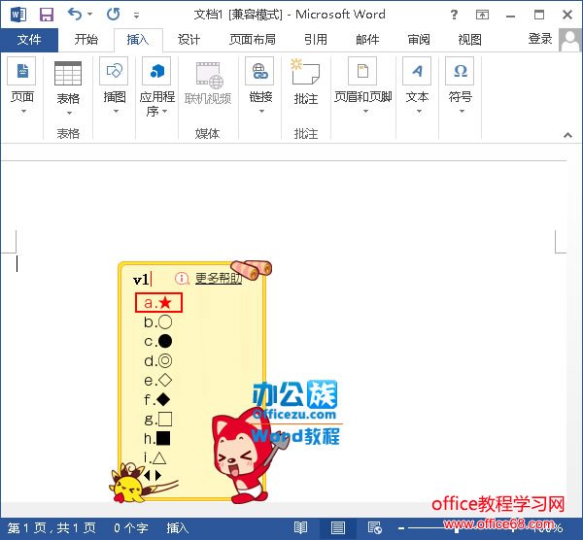The width and height of the screenshot is (583, 540).
Task: Switch to the 邮件 tab
Action: (367, 40)
